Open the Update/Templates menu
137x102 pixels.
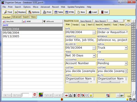point(76,7)
